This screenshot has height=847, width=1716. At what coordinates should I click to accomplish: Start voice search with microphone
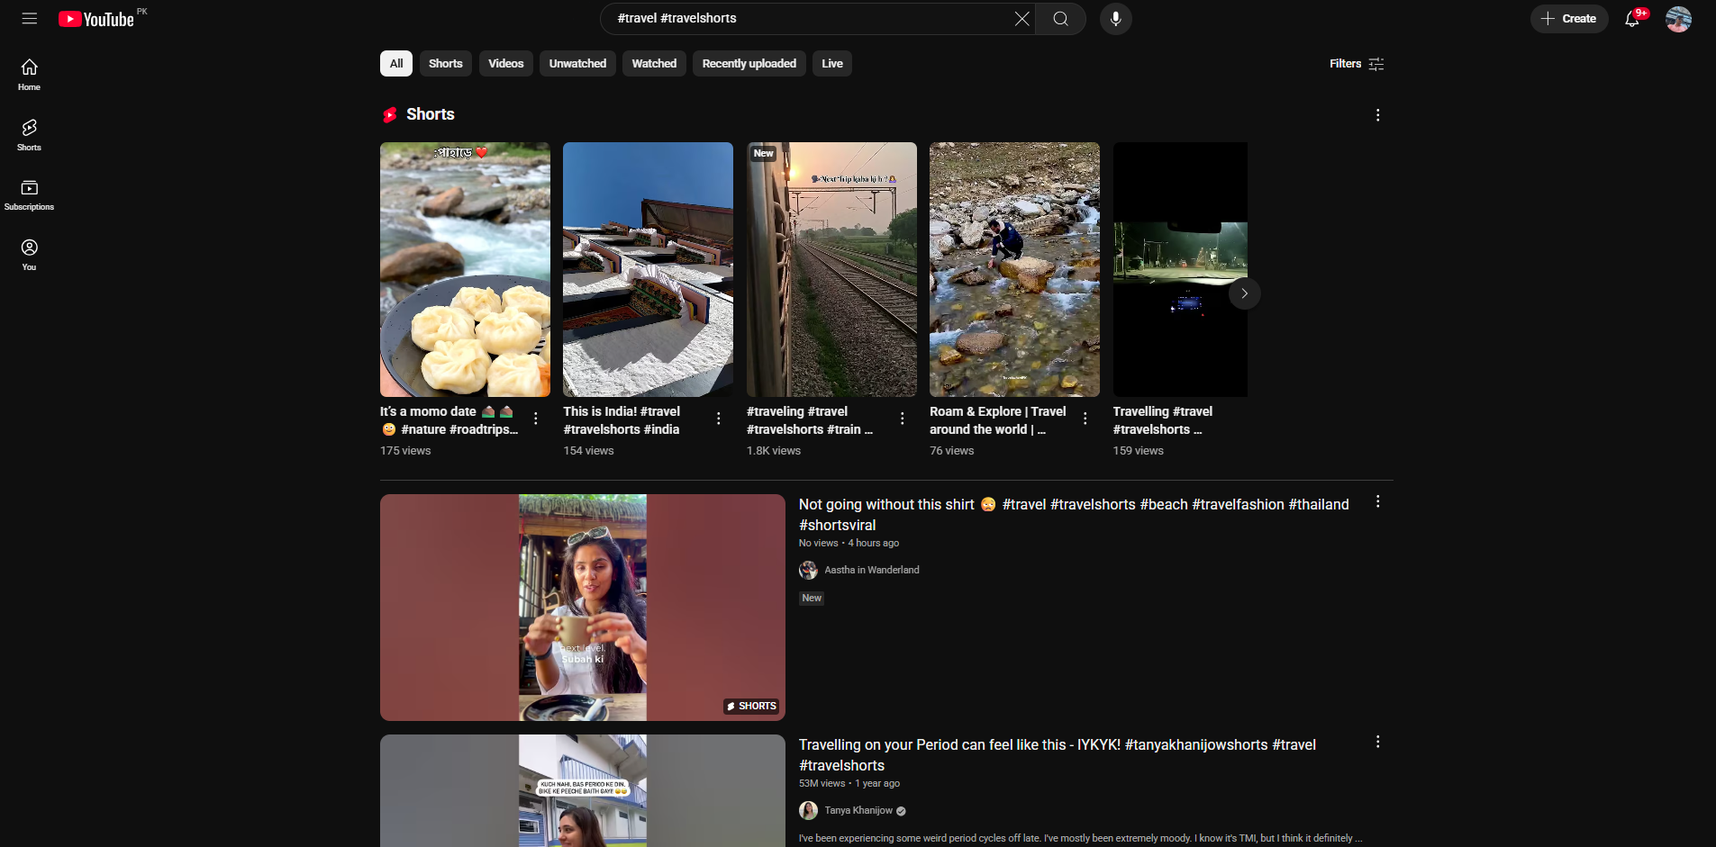[1115, 19]
